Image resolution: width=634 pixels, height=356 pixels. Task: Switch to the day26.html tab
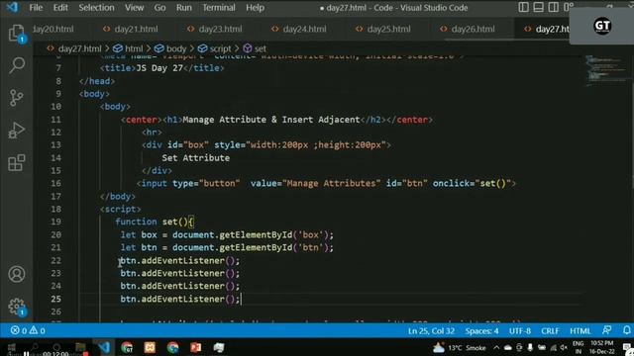point(467,29)
